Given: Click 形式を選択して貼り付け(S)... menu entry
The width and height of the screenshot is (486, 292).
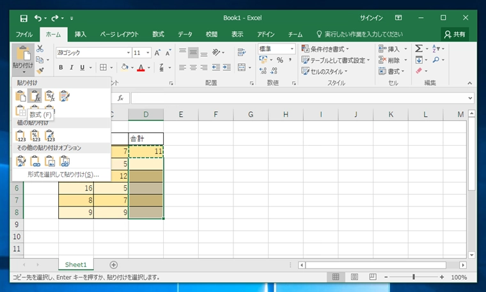Looking at the screenshot, I should [x=63, y=174].
